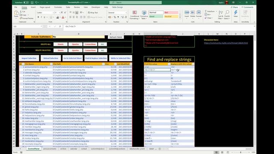Open the font size dropdown
This screenshot has width=274, height=154.
(60, 12)
